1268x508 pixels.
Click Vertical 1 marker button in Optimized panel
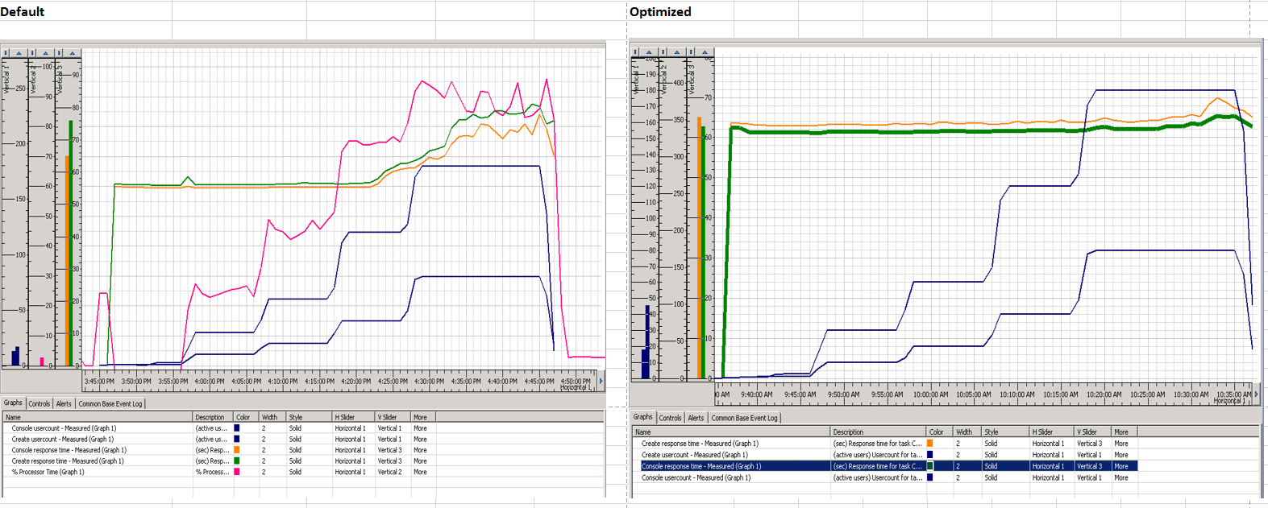pyautogui.click(x=636, y=52)
